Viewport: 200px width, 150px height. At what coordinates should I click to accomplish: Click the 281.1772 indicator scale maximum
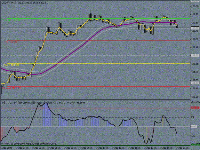click(195, 102)
